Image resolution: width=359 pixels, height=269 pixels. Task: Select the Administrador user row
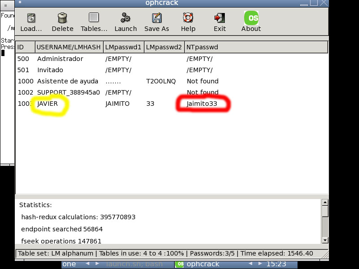[x=60, y=59]
